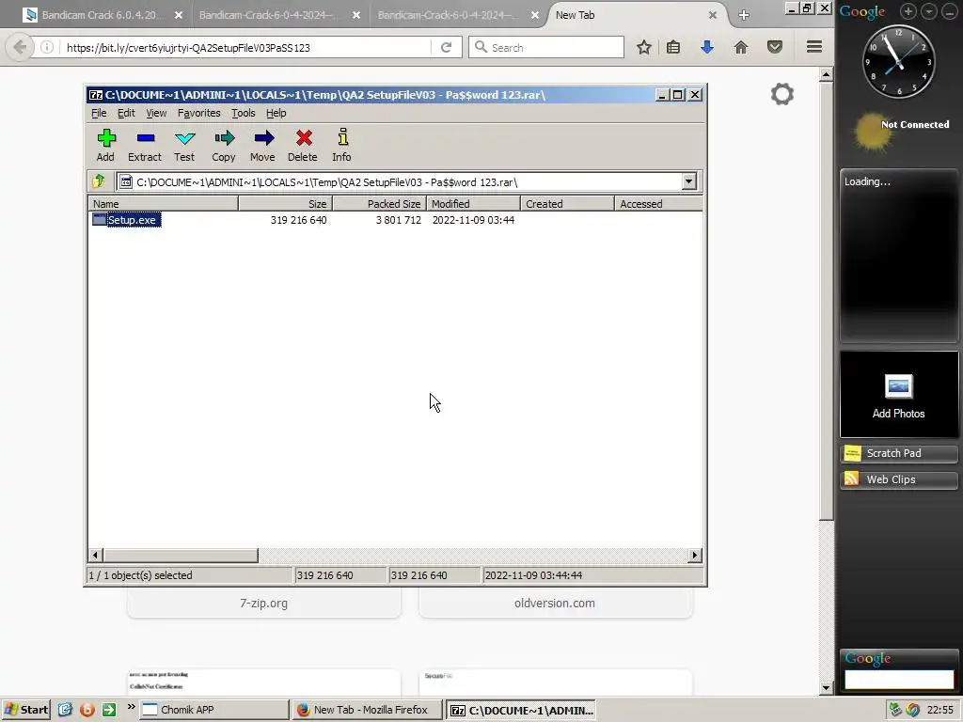Switch to New Tab - Mozilla Firefox taskbar

(368, 710)
